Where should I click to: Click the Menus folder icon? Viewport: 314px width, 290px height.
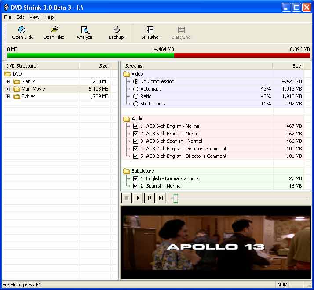tap(17, 81)
